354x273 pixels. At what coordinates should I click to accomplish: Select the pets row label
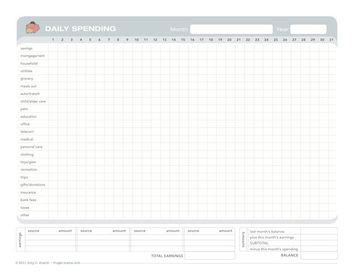pos(24,109)
